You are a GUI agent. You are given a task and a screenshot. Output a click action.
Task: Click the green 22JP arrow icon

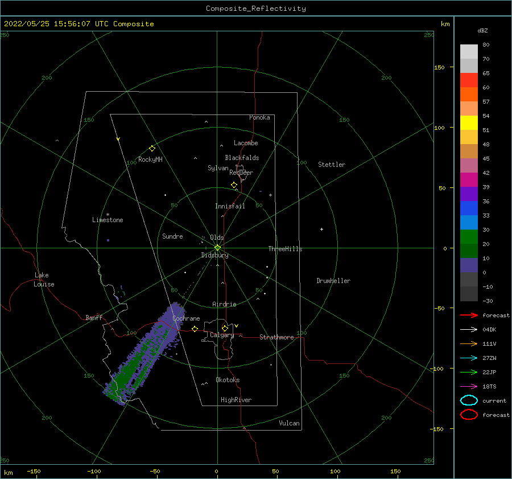pyautogui.click(x=469, y=372)
